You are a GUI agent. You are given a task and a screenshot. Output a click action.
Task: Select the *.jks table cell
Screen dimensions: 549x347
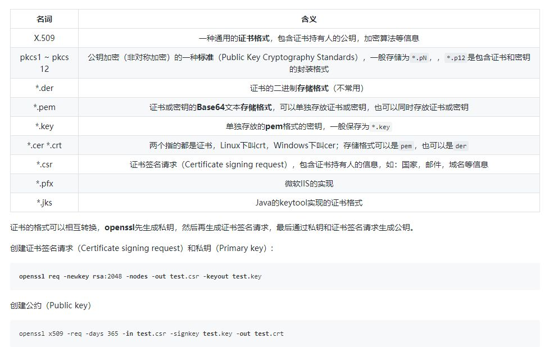(x=44, y=203)
